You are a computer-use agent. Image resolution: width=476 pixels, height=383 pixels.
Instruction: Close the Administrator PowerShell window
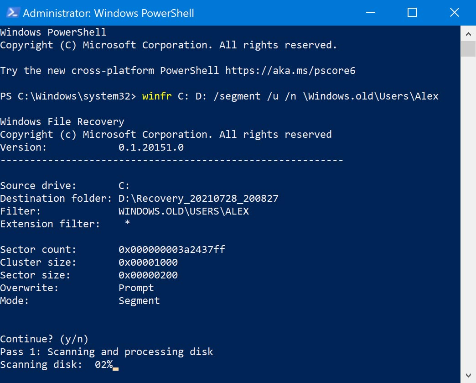tap(455, 13)
